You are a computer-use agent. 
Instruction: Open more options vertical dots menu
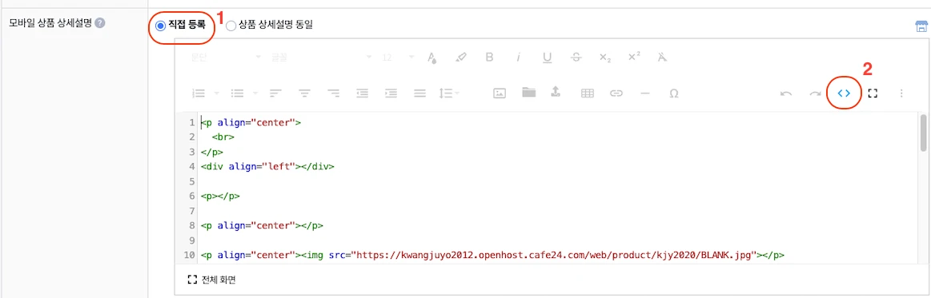pyautogui.click(x=901, y=93)
